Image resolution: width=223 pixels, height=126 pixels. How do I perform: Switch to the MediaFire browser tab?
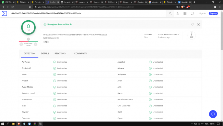(x=184, y=2)
